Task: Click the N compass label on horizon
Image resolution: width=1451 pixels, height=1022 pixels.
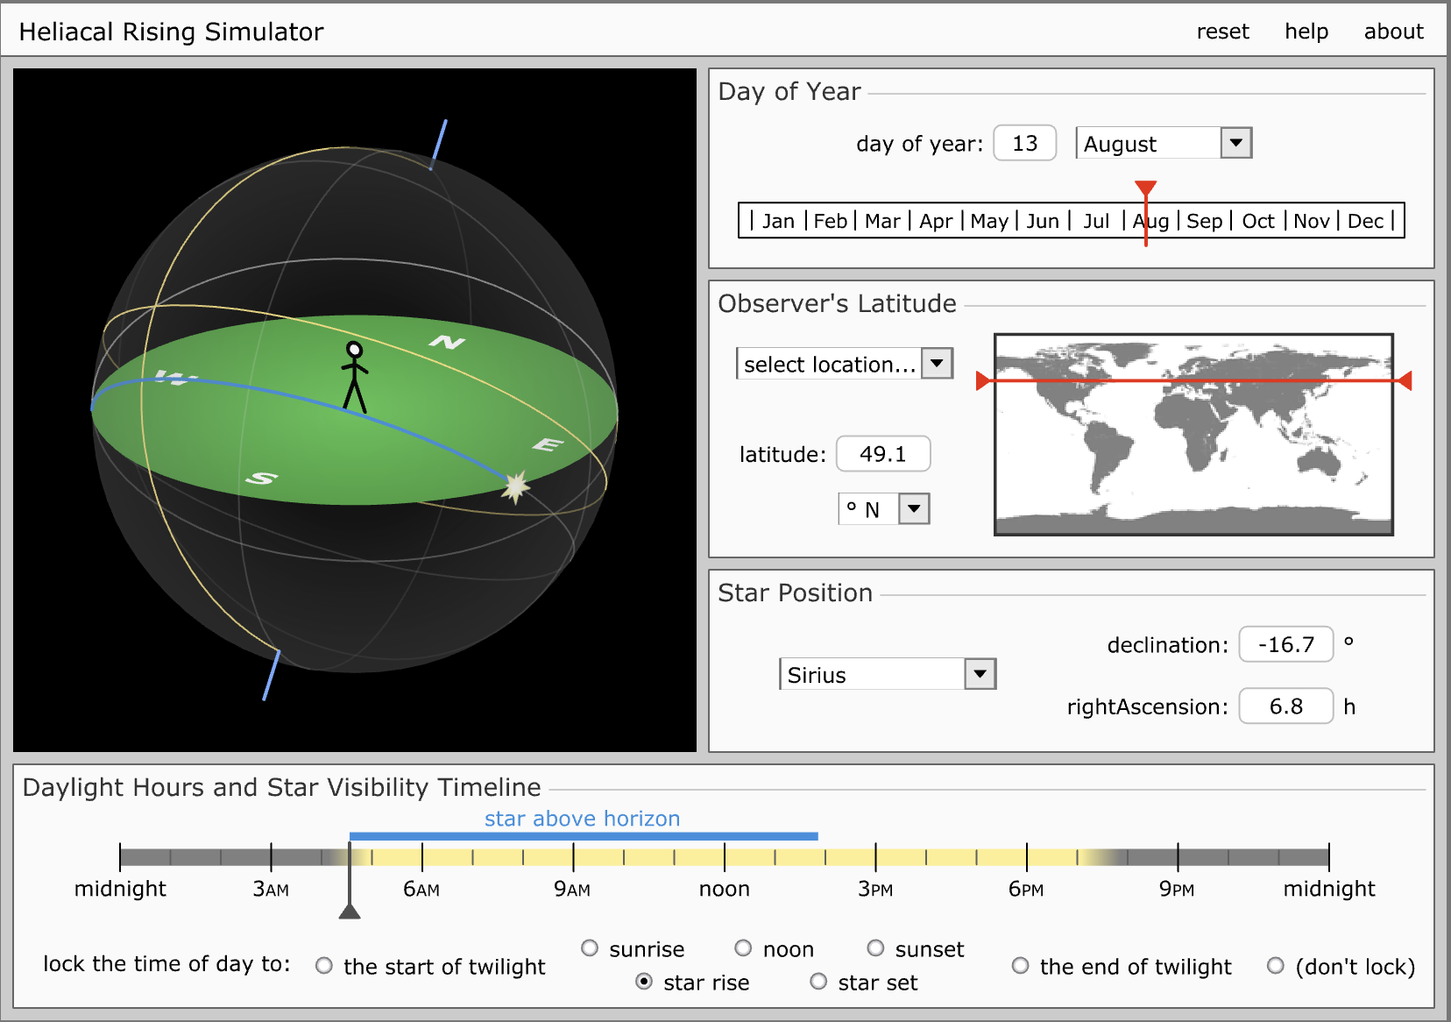Action: (x=447, y=342)
